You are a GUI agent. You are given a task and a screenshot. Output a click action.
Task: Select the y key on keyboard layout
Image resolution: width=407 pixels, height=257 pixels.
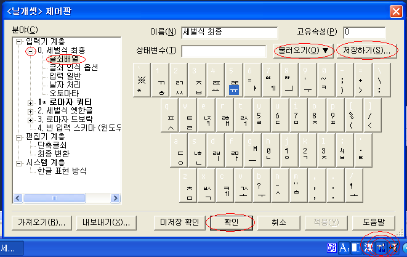pos(262,115)
